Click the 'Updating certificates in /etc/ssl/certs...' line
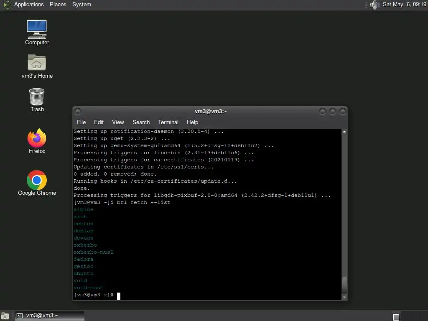This screenshot has width=428, height=321. click(144, 167)
